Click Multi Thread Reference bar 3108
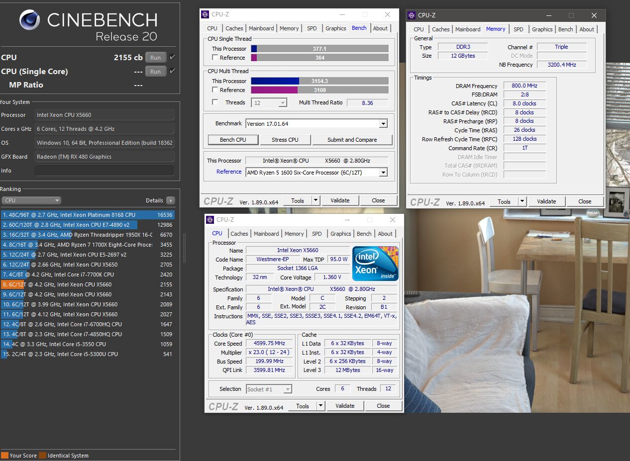Viewport: 630px width, 461px height. [x=319, y=90]
